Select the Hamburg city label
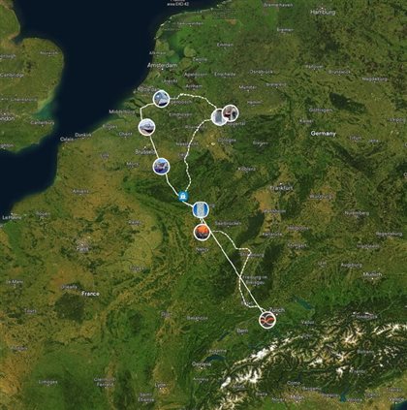The height and width of the screenshot is (410, 407). pos(323,13)
